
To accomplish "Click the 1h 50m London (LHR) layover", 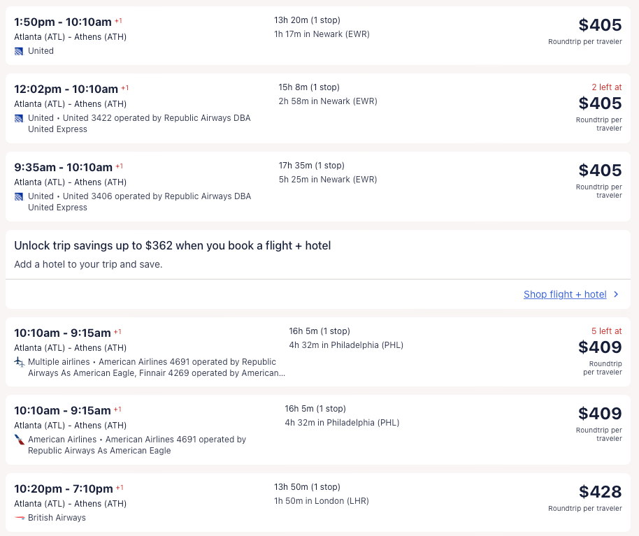I will point(322,501).
